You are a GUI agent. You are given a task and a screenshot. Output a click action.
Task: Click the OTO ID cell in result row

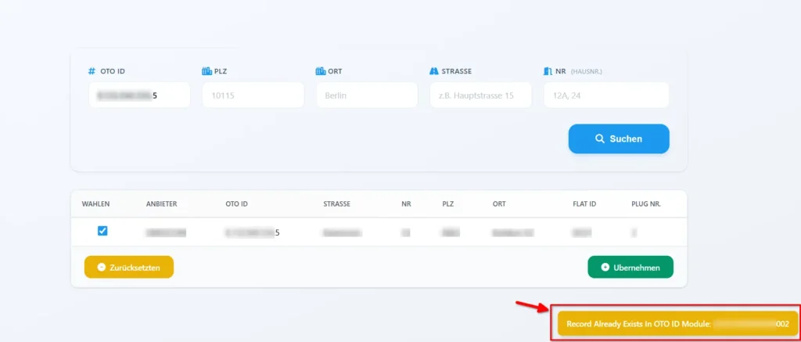tap(253, 233)
